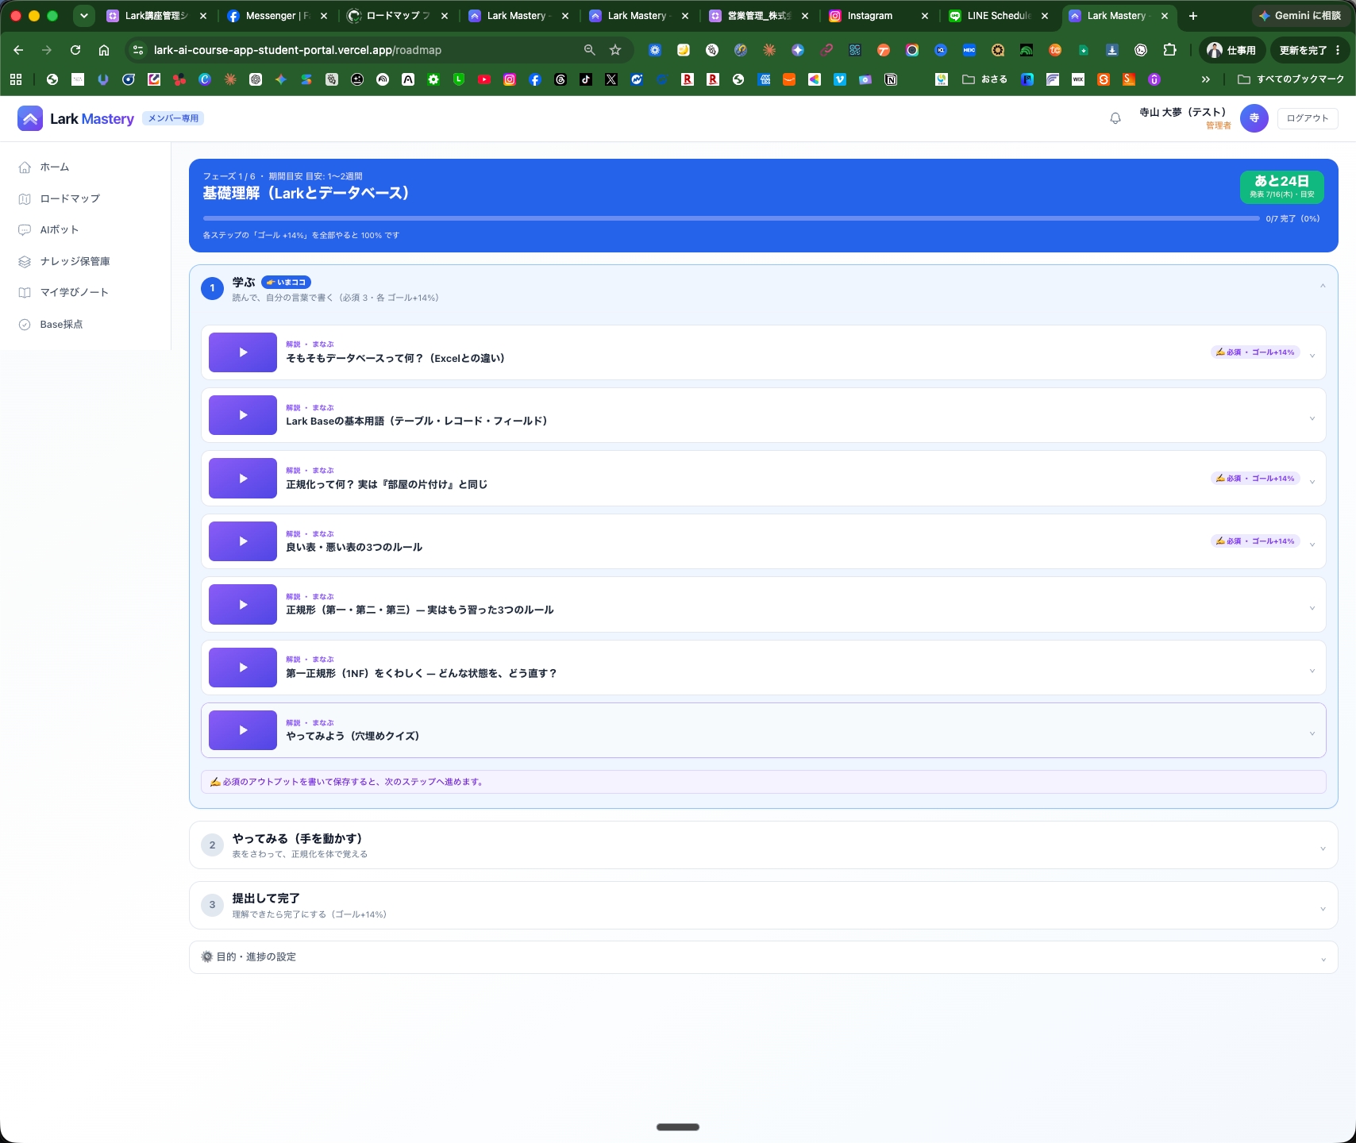Play the 第一正規形(1NF)をくわしく video
The height and width of the screenshot is (1143, 1356).
pyautogui.click(x=243, y=668)
